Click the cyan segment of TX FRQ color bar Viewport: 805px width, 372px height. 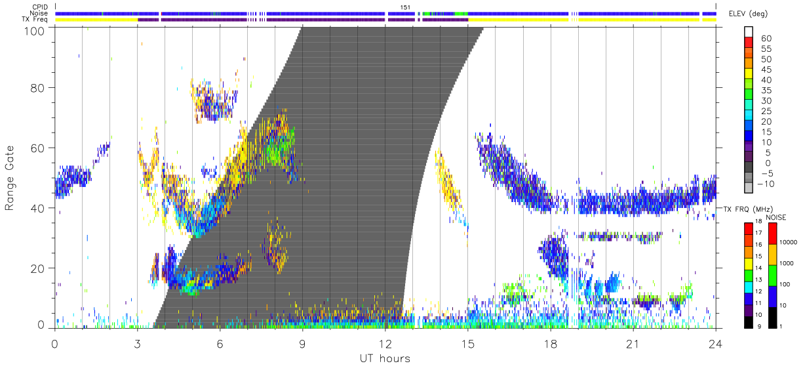point(748,287)
